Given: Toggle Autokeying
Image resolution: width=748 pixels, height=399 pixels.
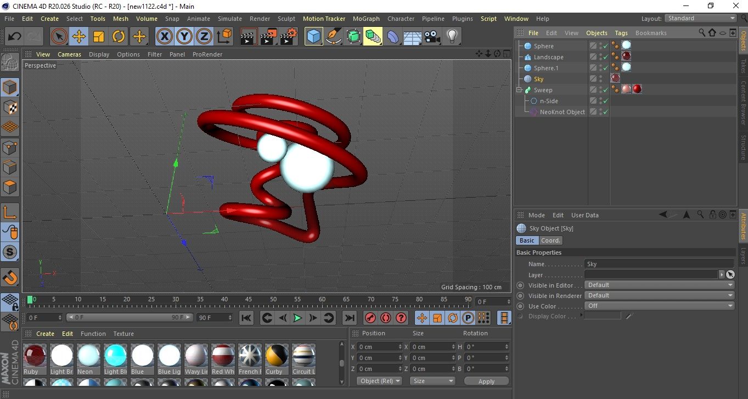Looking at the screenshot, I should (x=386, y=318).
